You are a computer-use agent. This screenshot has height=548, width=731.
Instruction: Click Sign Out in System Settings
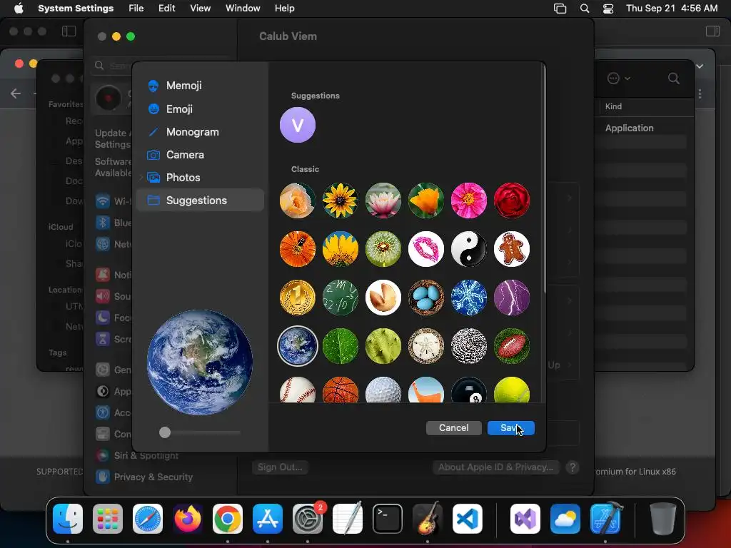coord(280,467)
